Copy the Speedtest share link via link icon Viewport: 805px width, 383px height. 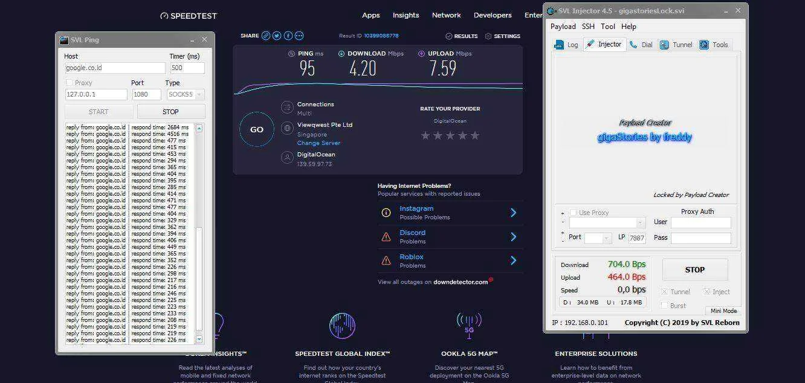click(266, 36)
